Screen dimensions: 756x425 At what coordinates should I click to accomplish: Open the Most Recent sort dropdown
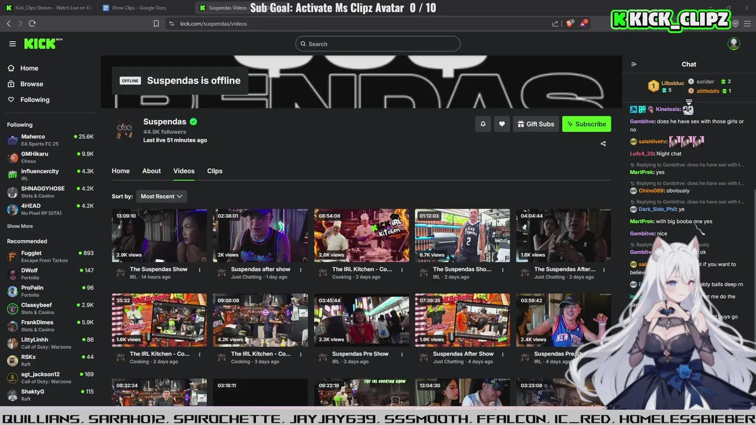click(161, 196)
